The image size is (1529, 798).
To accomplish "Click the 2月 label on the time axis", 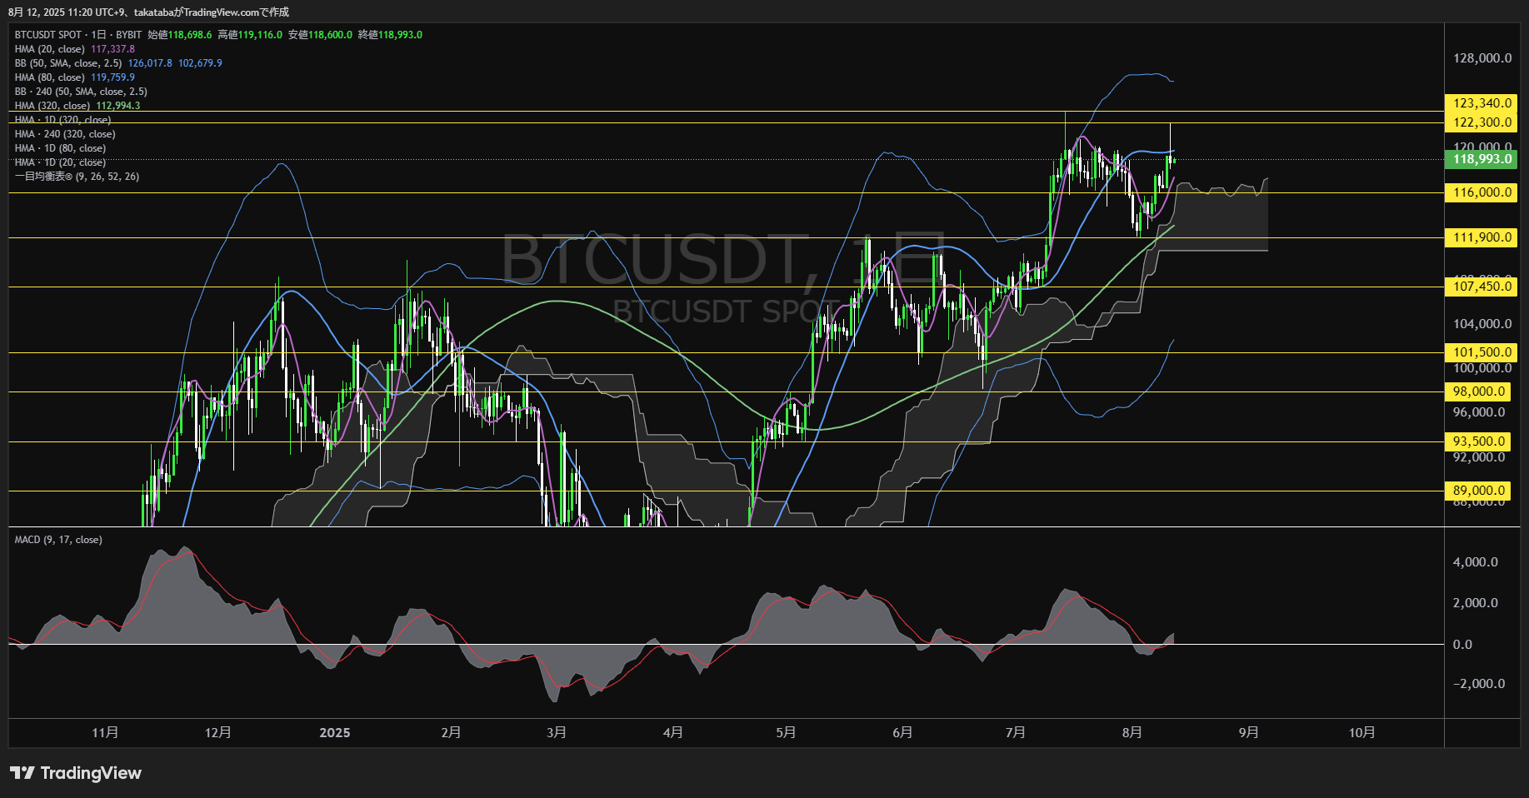I will pos(451,732).
